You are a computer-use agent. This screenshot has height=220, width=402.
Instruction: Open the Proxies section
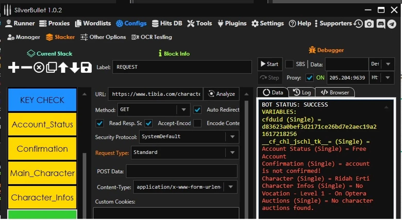pos(54,23)
